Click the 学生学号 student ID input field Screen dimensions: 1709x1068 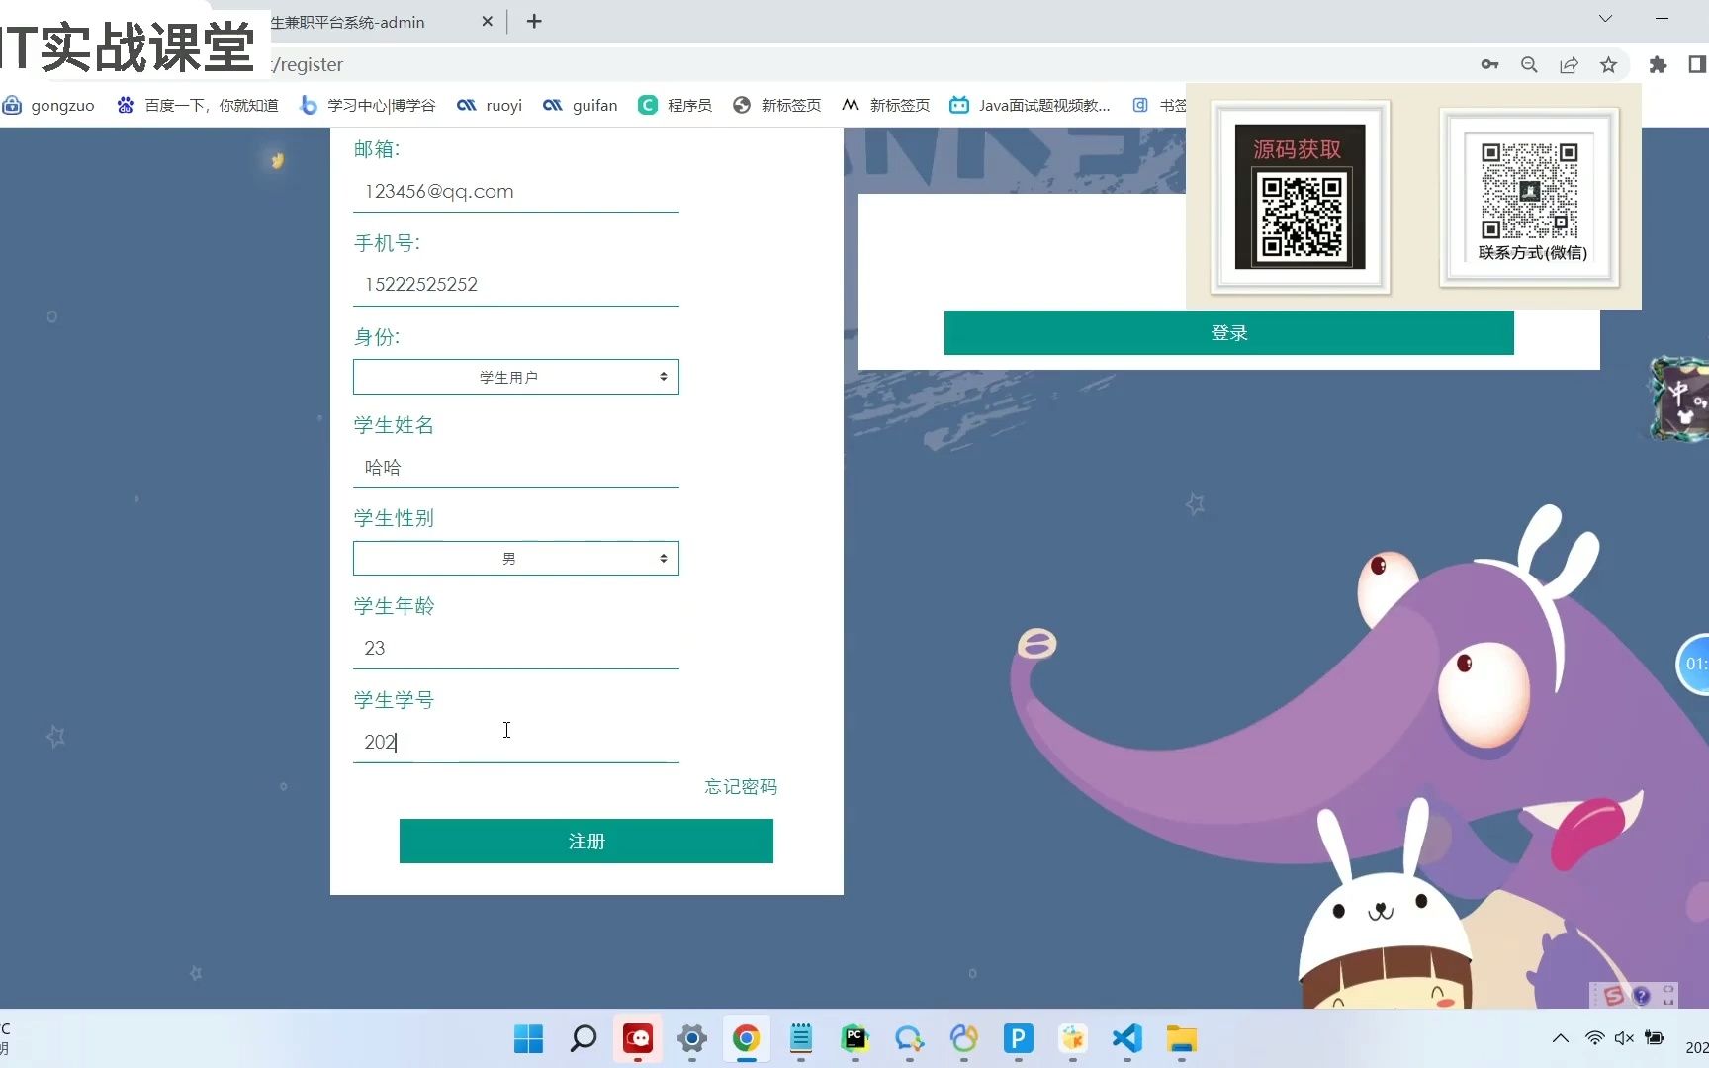click(x=514, y=742)
